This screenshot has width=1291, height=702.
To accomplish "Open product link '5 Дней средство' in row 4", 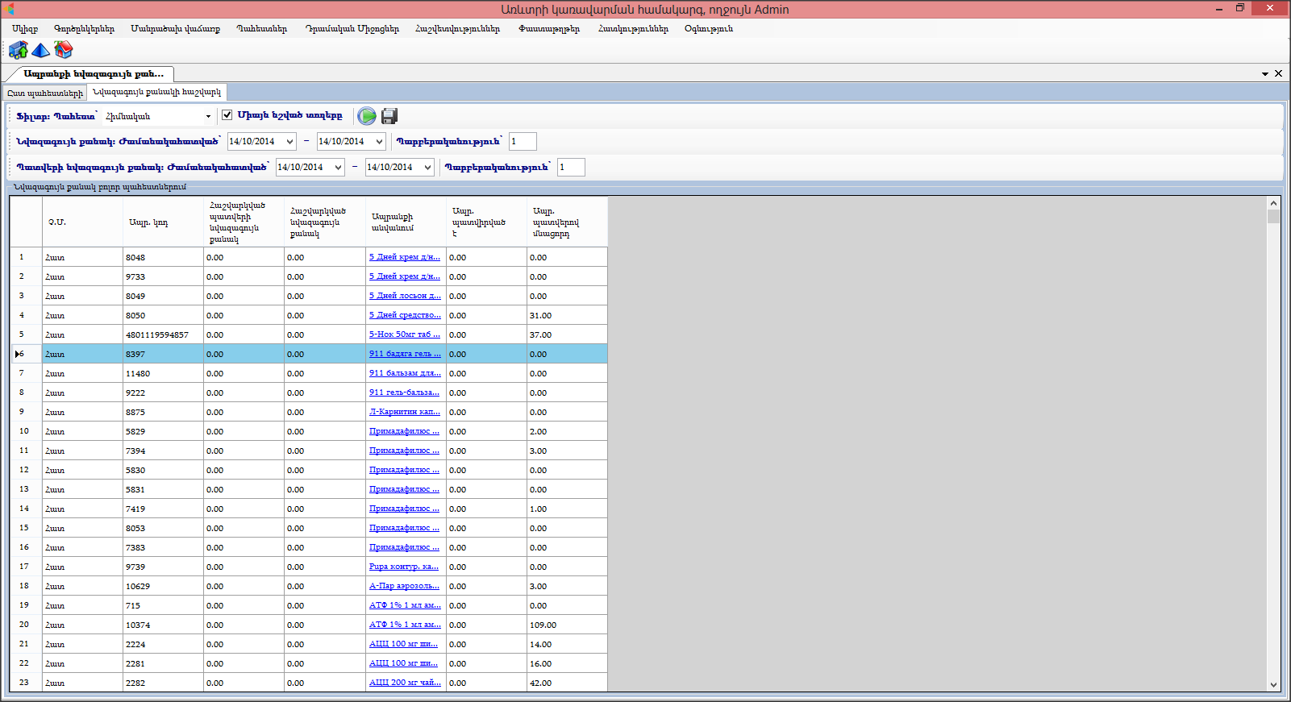I will coord(405,315).
